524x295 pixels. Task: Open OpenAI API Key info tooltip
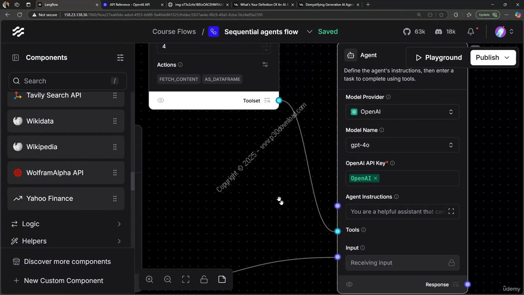click(x=392, y=163)
